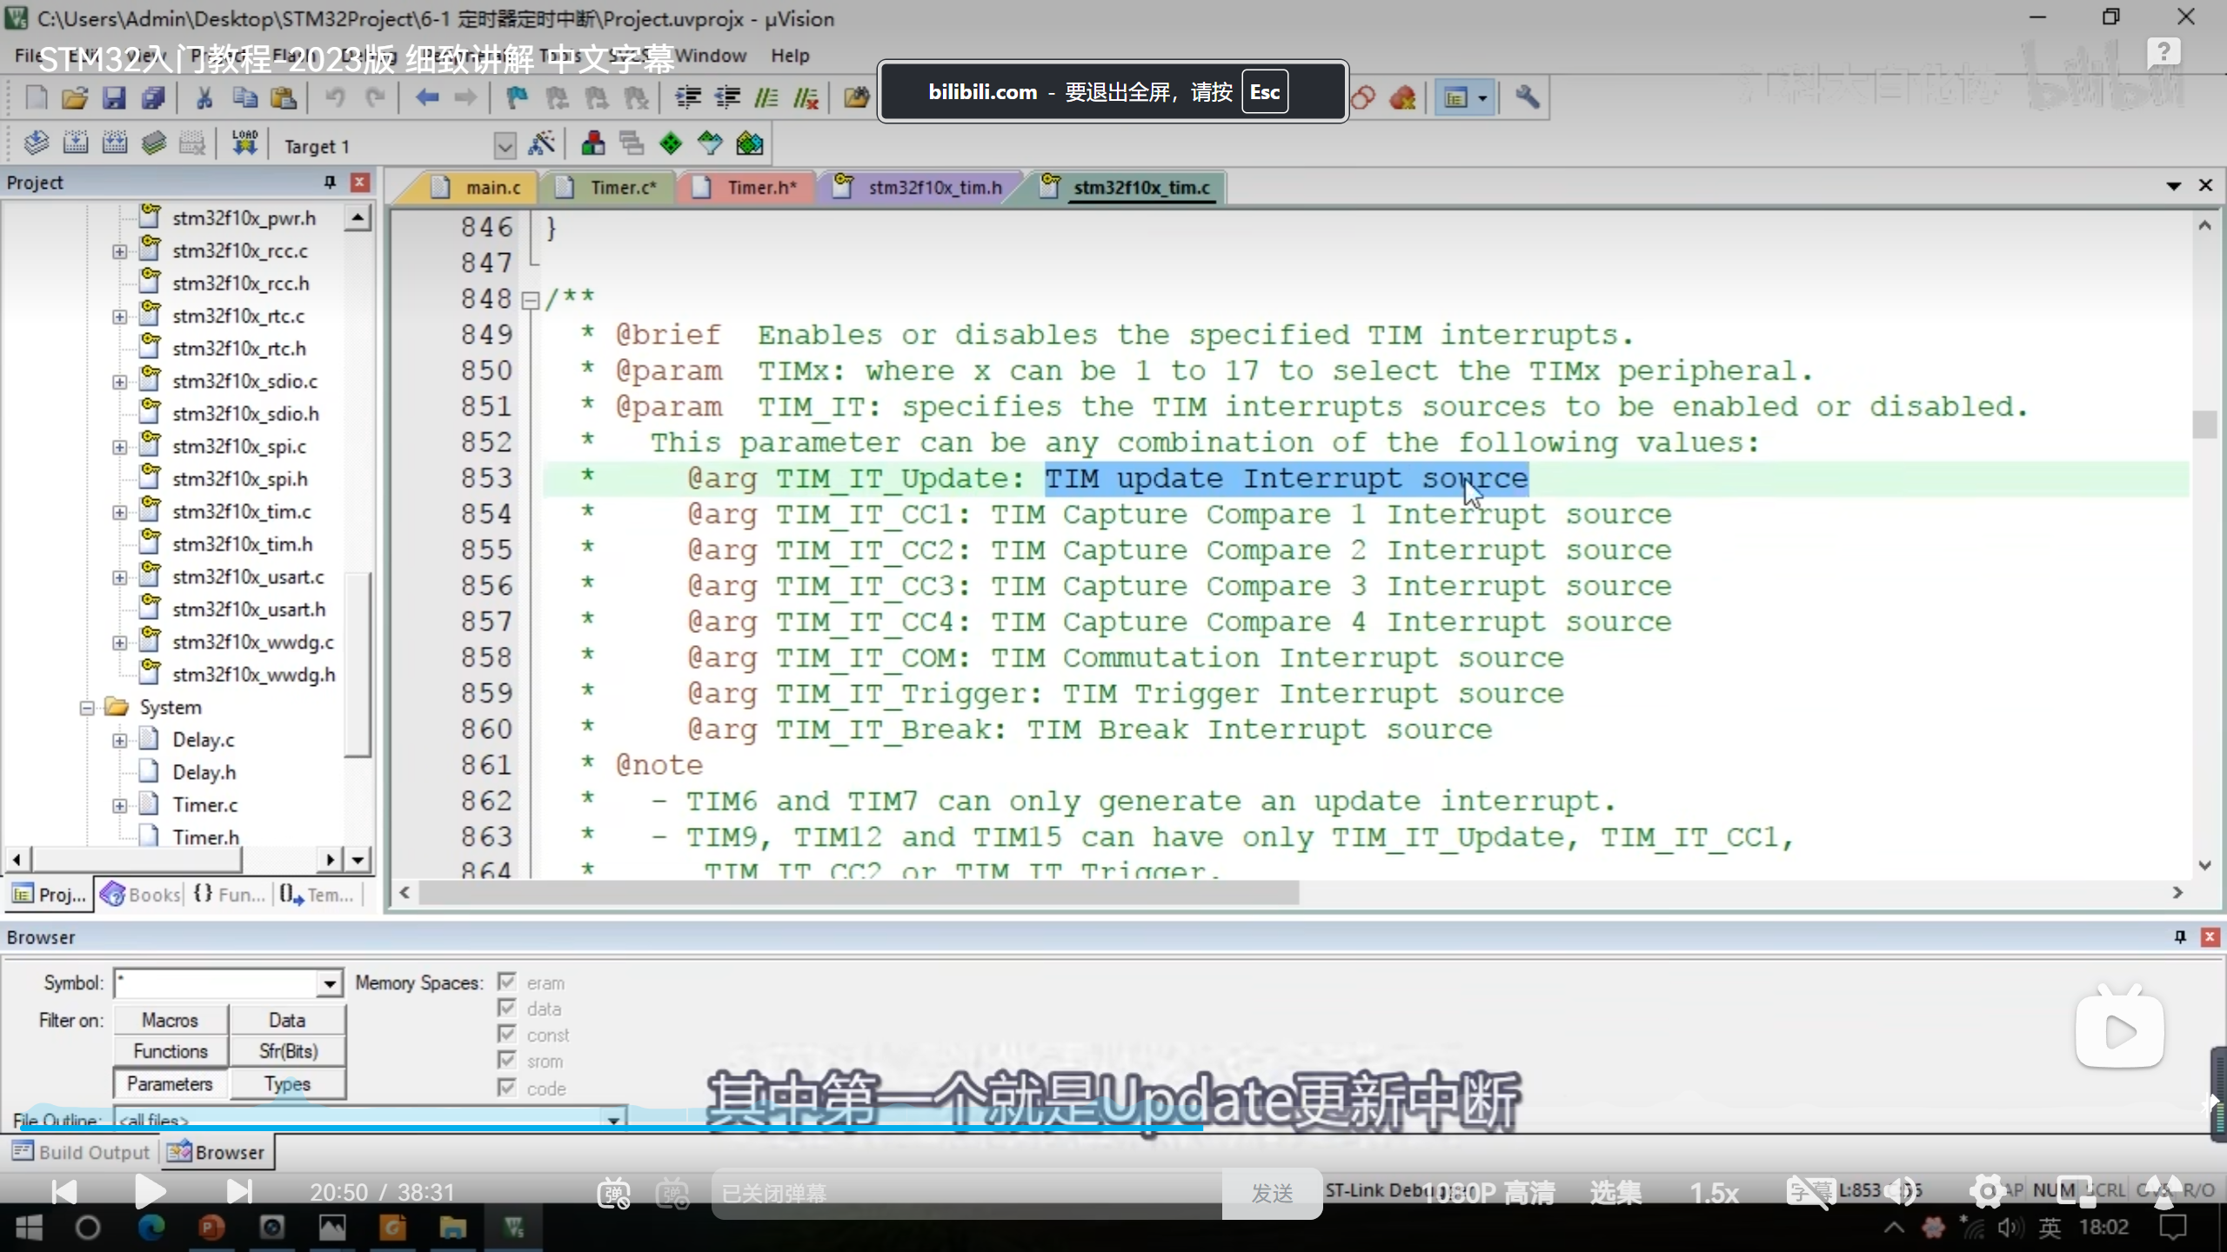Click the Insert bookmark flag icon
This screenshot has height=1252, width=2227.
click(517, 98)
